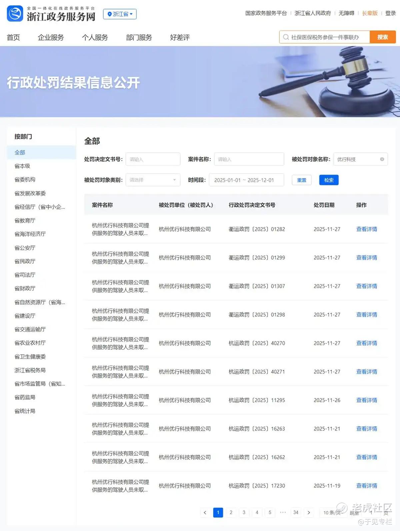Select 省卫生健康委 in the department list

(x=30, y=356)
